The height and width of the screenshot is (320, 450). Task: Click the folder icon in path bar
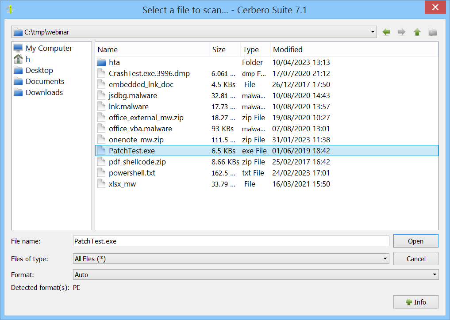click(x=18, y=32)
